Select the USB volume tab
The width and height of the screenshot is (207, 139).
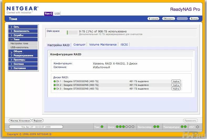(57, 14)
